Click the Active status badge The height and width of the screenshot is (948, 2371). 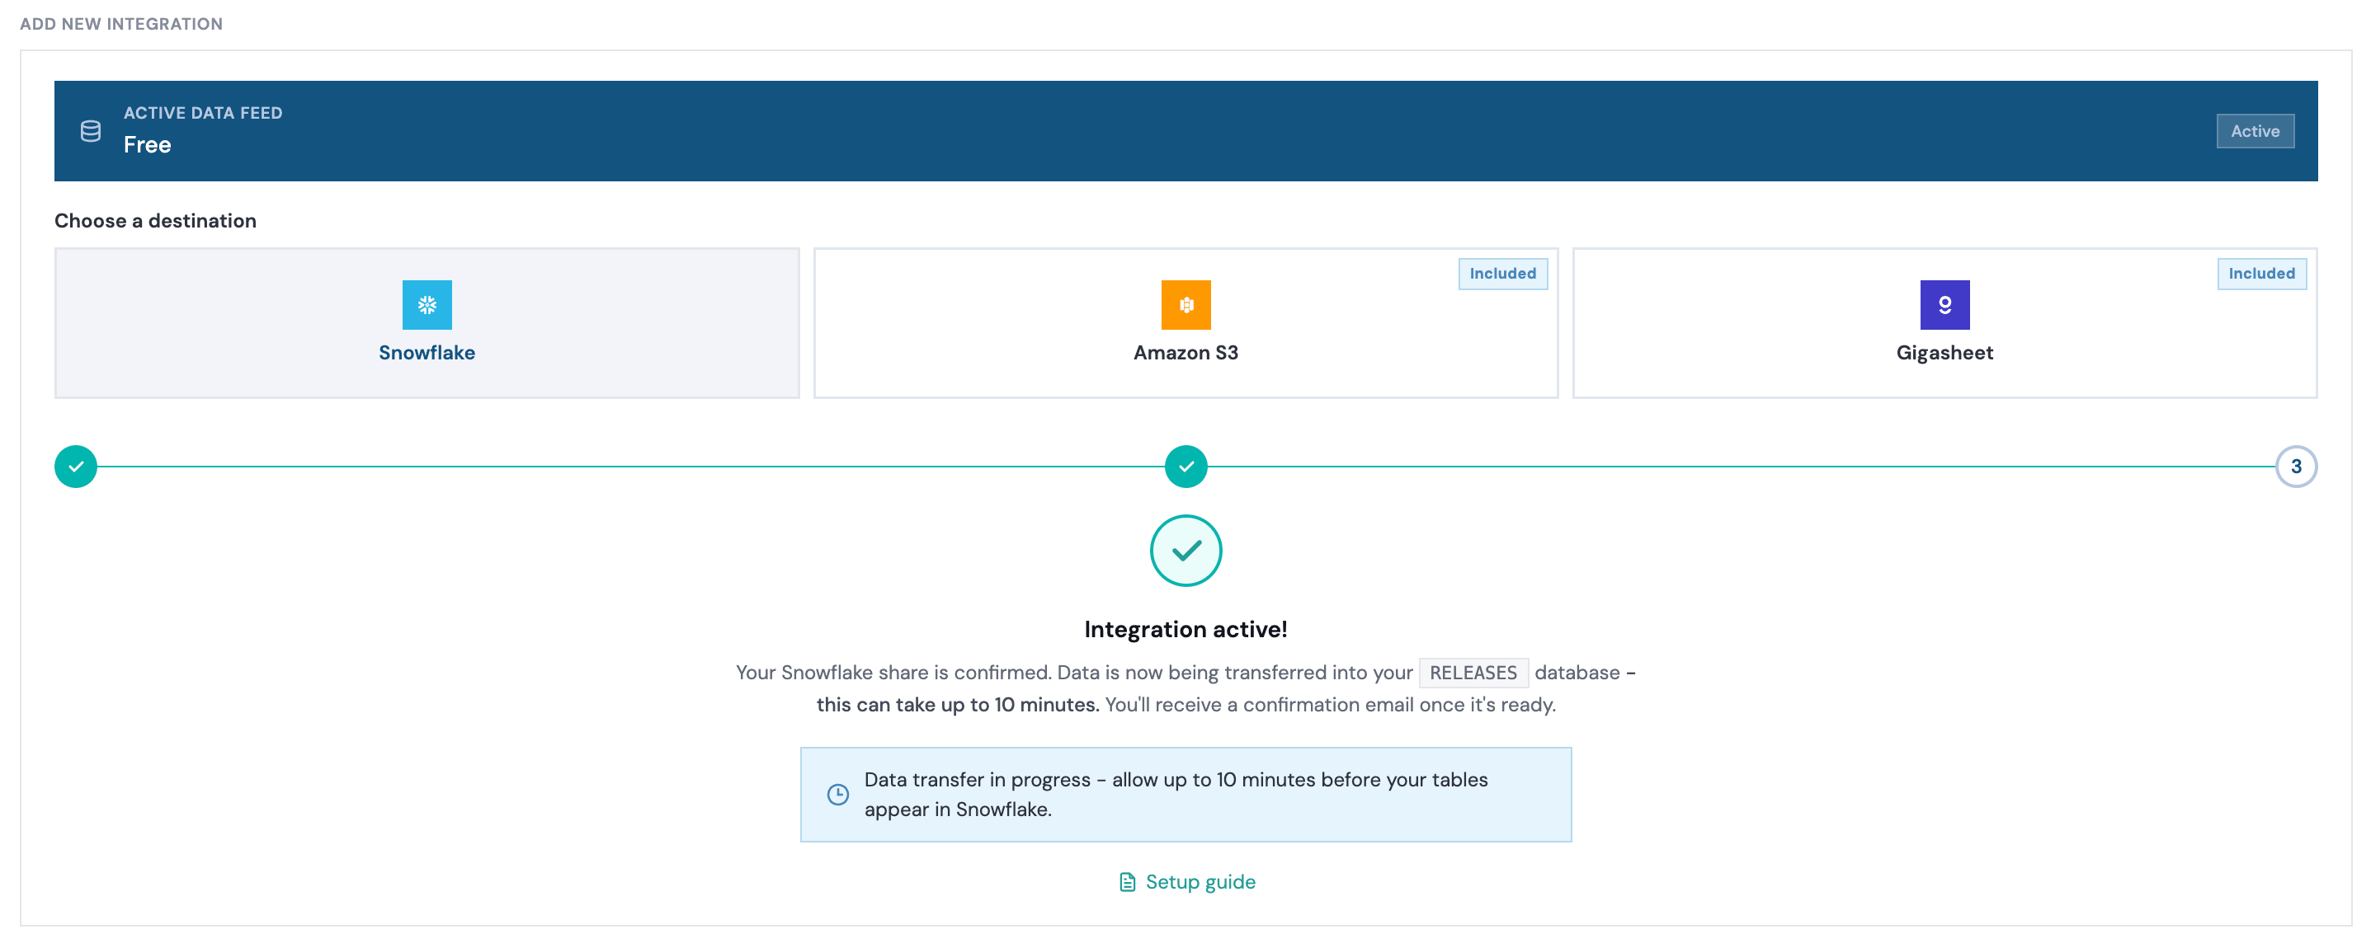(2255, 130)
